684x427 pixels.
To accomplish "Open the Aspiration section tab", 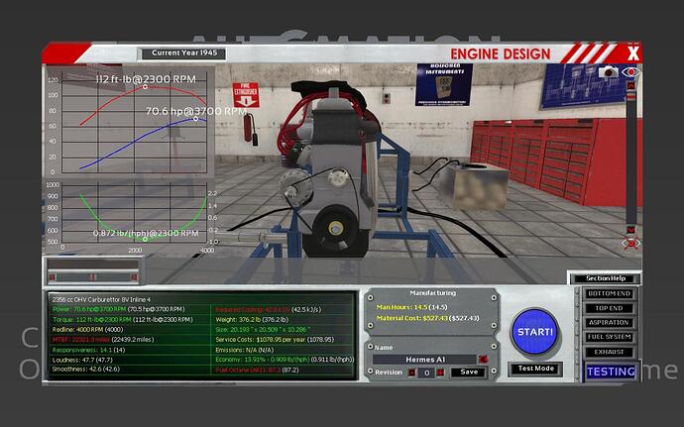I will pos(608,322).
